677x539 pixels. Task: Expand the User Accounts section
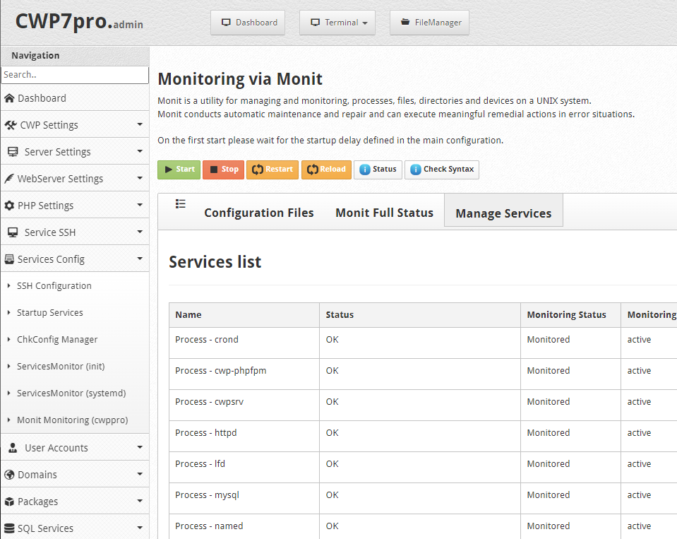[74, 448]
